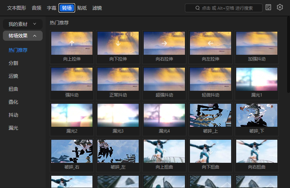Open the 字幕 tab
Screen dimensions: 290x188
51,8
